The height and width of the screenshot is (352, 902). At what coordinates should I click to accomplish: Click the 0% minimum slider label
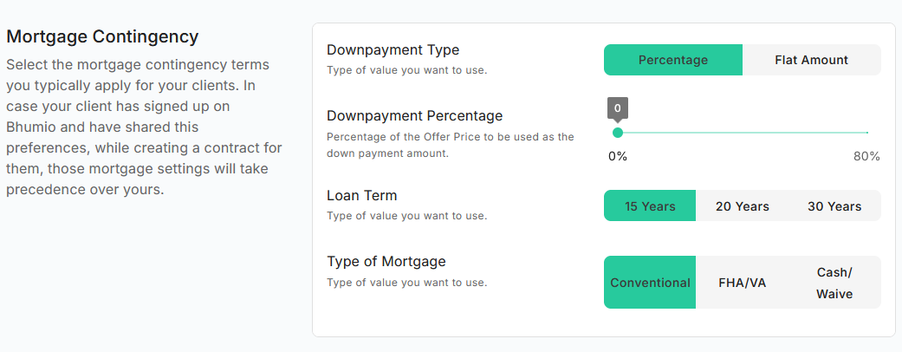tap(618, 156)
